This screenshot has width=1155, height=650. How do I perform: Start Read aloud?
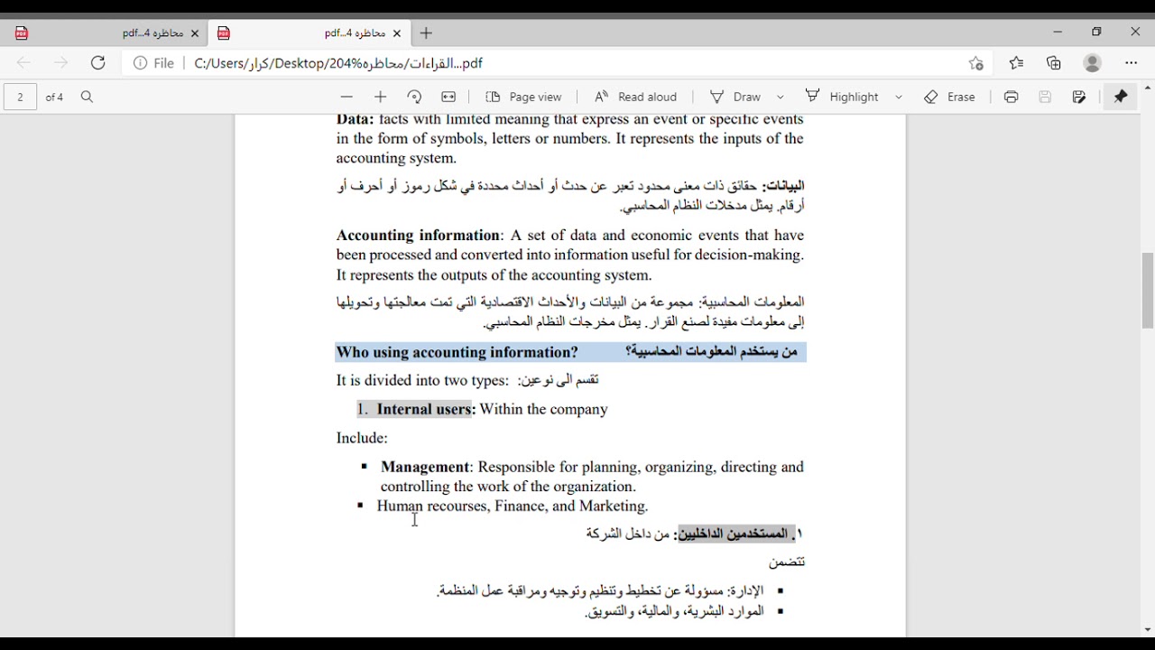(x=635, y=97)
